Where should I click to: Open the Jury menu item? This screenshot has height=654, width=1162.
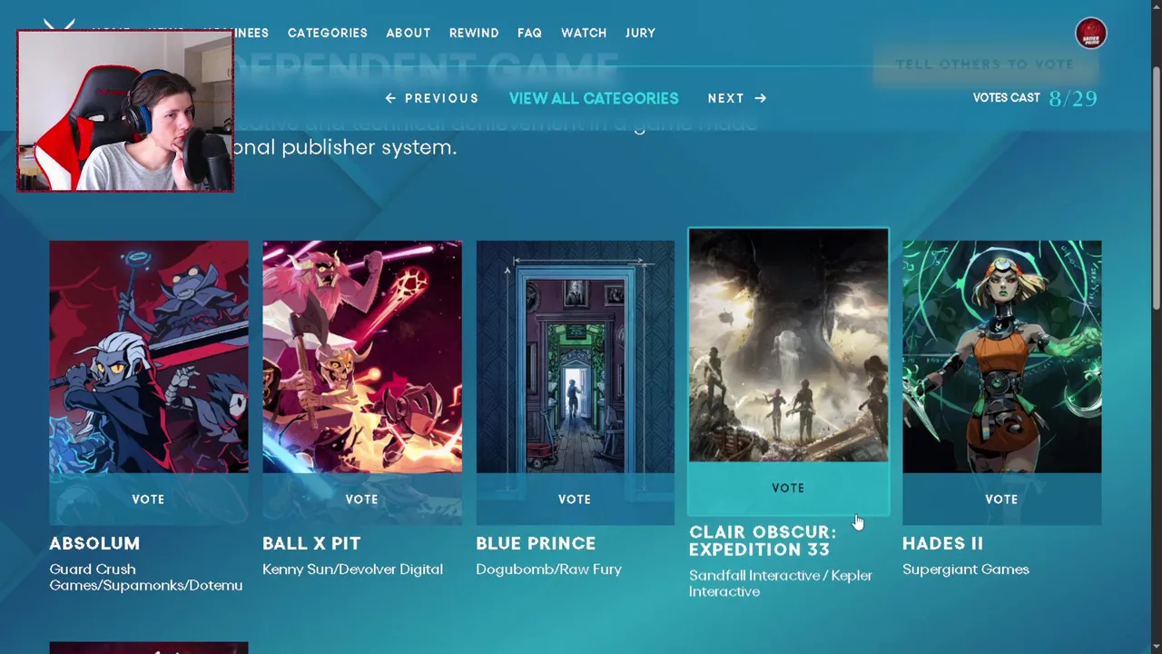tap(640, 33)
